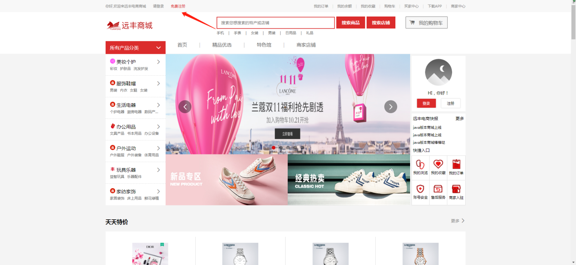The height and width of the screenshot is (265, 576).
Task: Click the 生活电器 category icon
Action: 112,104
